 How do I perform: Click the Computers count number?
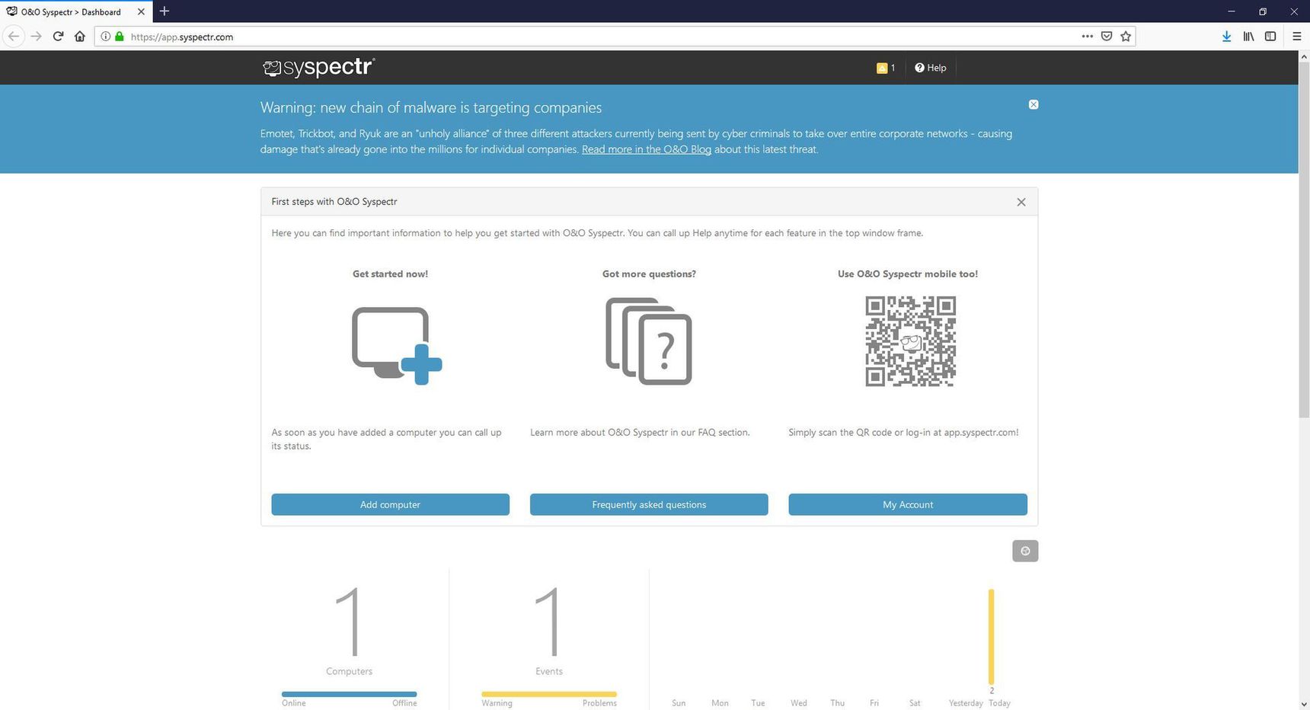(x=349, y=622)
